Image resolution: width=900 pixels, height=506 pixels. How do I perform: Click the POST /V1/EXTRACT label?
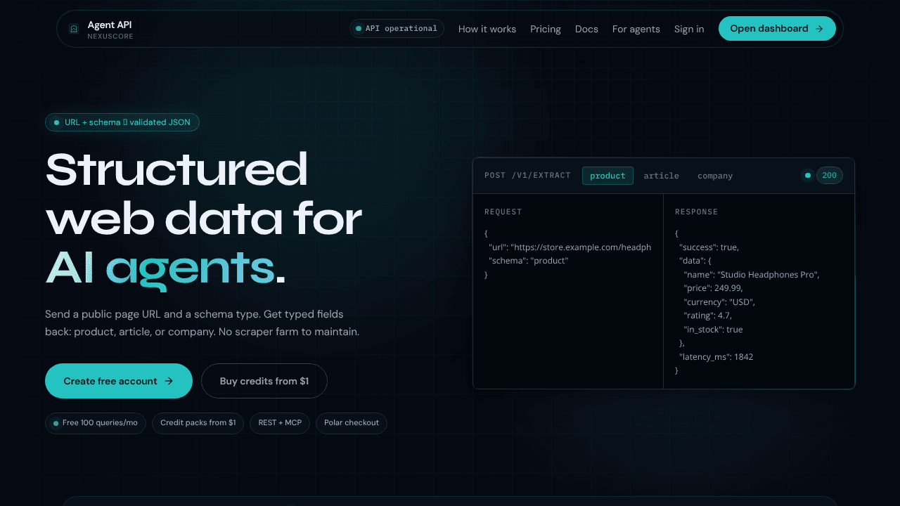[x=527, y=176]
